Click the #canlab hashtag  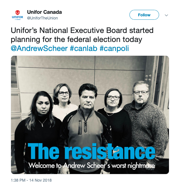tap(83, 48)
